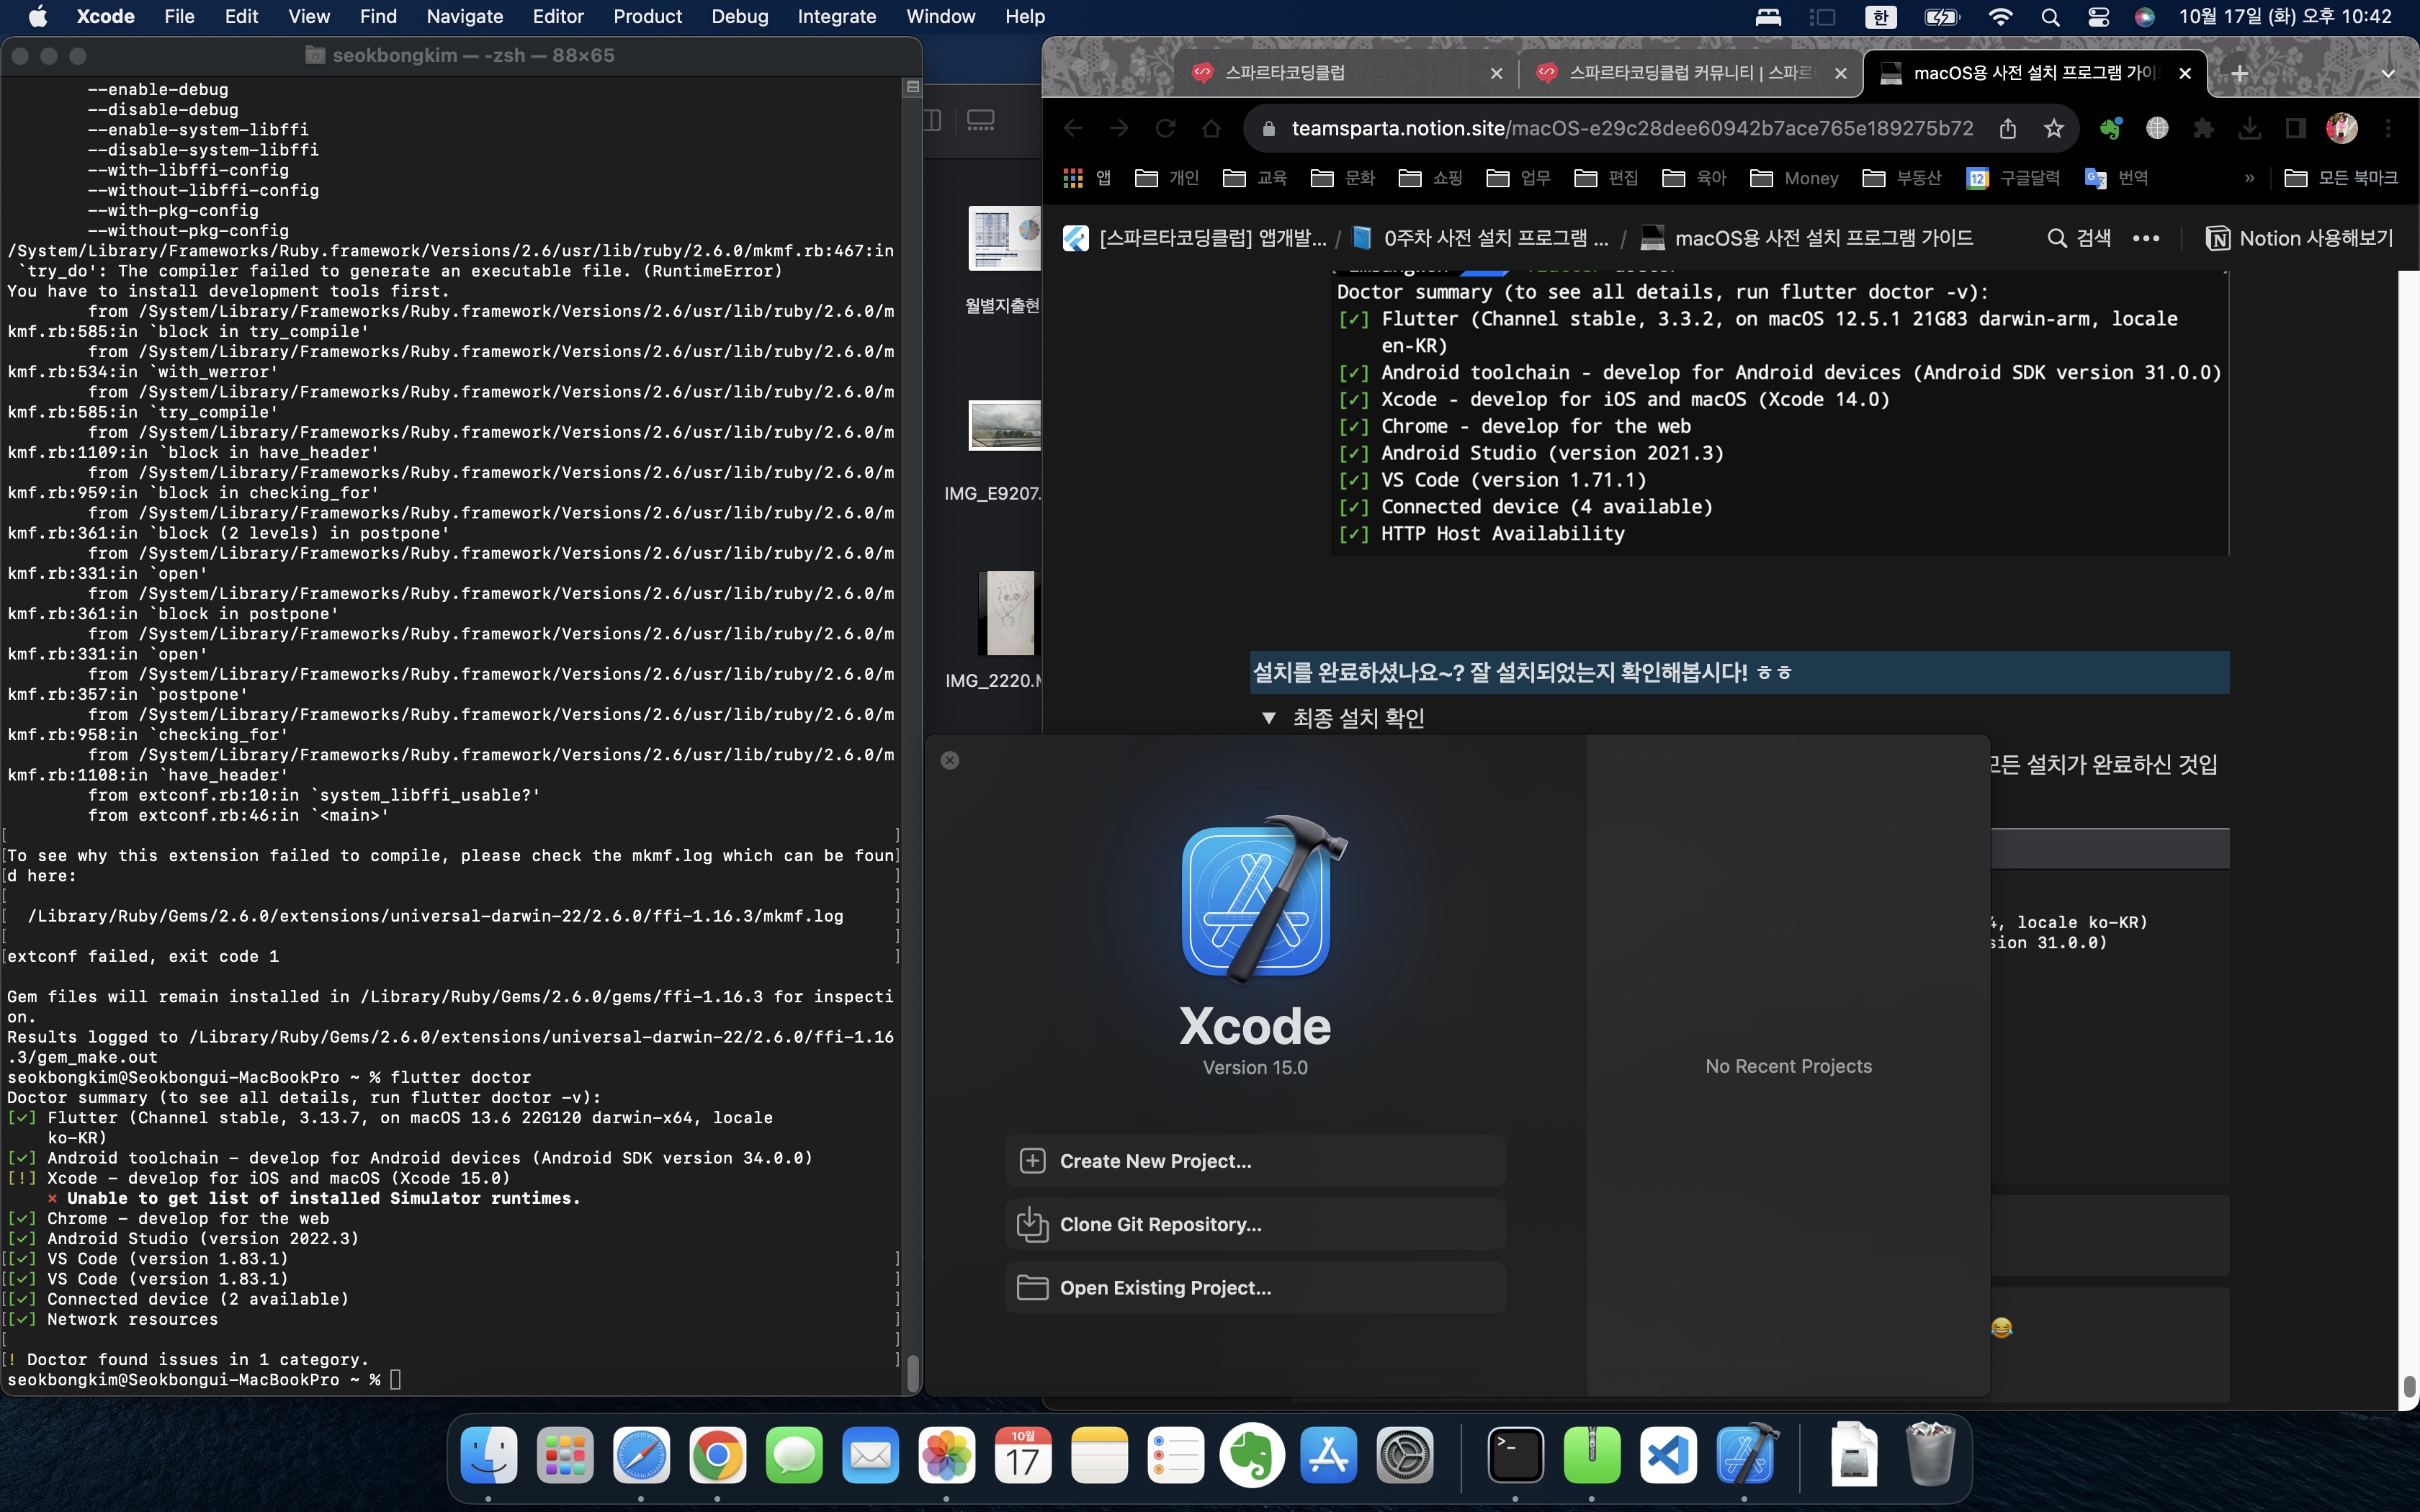Open Photos from the Dock

946,1455
